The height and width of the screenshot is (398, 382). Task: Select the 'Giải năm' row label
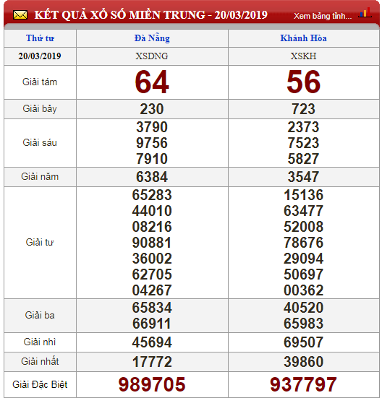click(x=40, y=177)
